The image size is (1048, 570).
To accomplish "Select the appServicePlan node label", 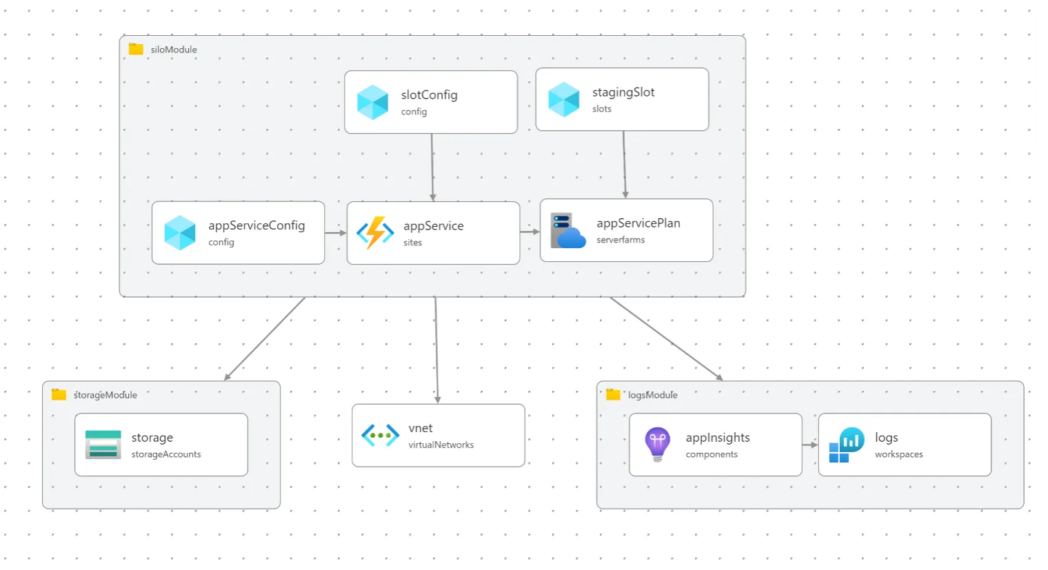I will point(638,223).
